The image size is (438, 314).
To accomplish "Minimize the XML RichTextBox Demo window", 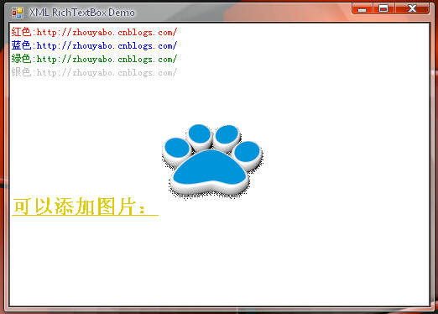I will coord(362,8).
